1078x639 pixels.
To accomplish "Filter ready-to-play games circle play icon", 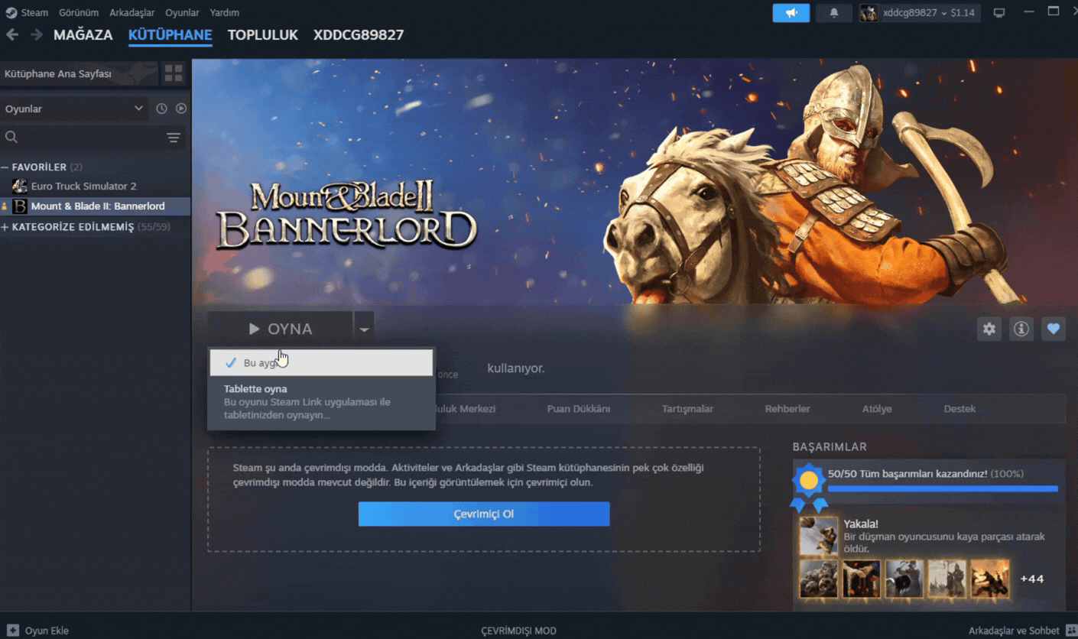I will click(x=181, y=109).
